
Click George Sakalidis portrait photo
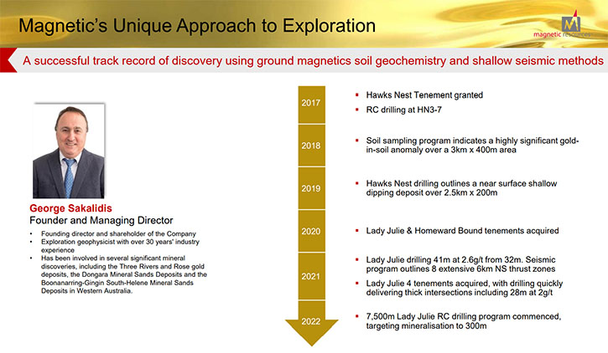click(x=69, y=151)
